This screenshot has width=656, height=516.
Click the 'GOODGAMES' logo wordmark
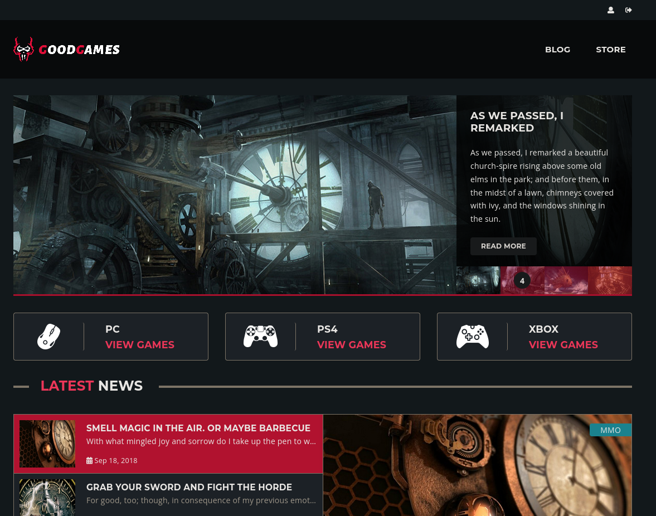pos(79,50)
